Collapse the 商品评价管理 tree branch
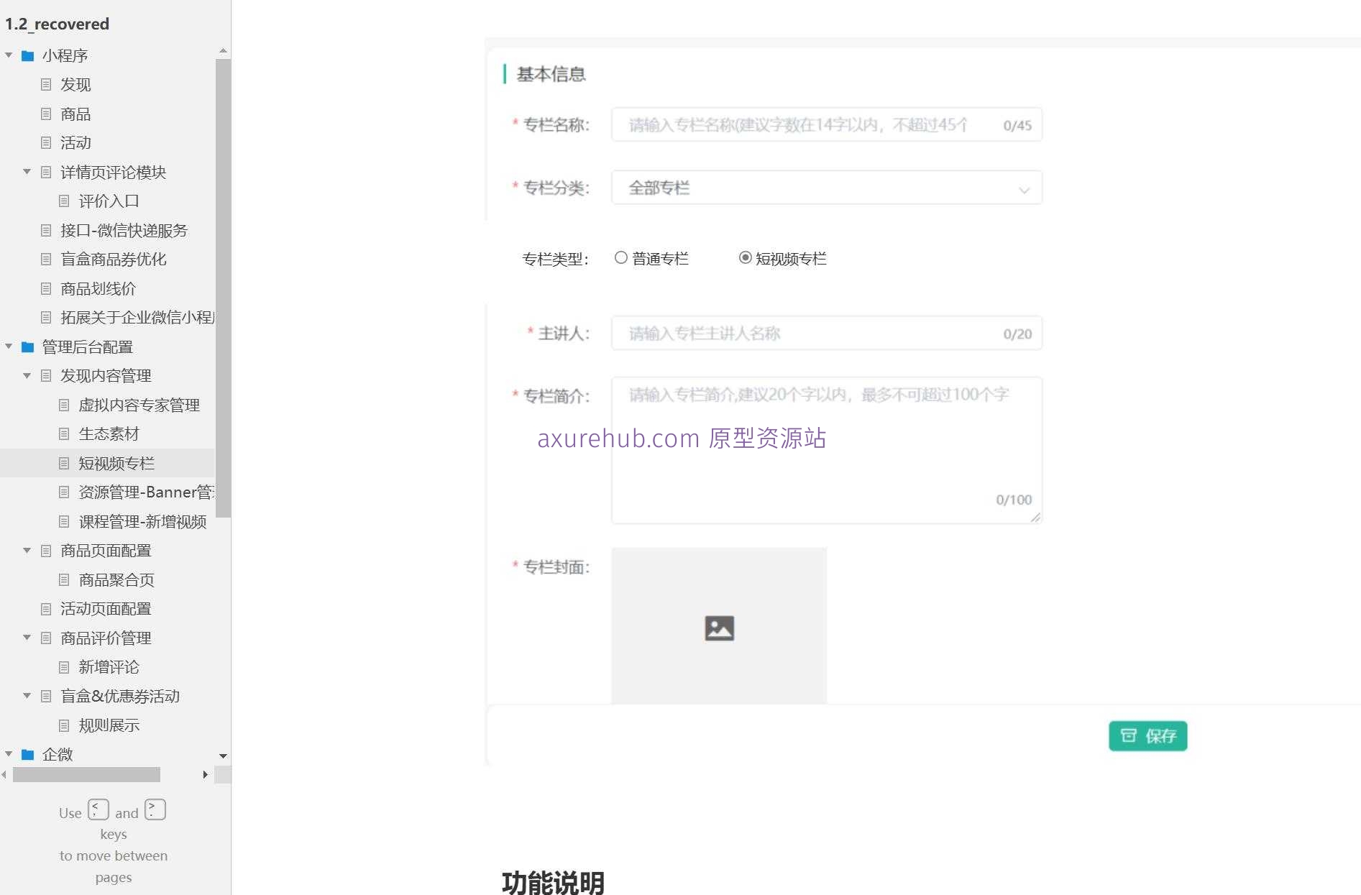This screenshot has height=895, width=1361. (x=27, y=638)
